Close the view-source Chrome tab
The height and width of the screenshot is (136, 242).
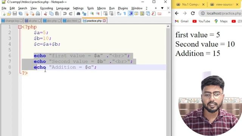(x=237, y=5)
